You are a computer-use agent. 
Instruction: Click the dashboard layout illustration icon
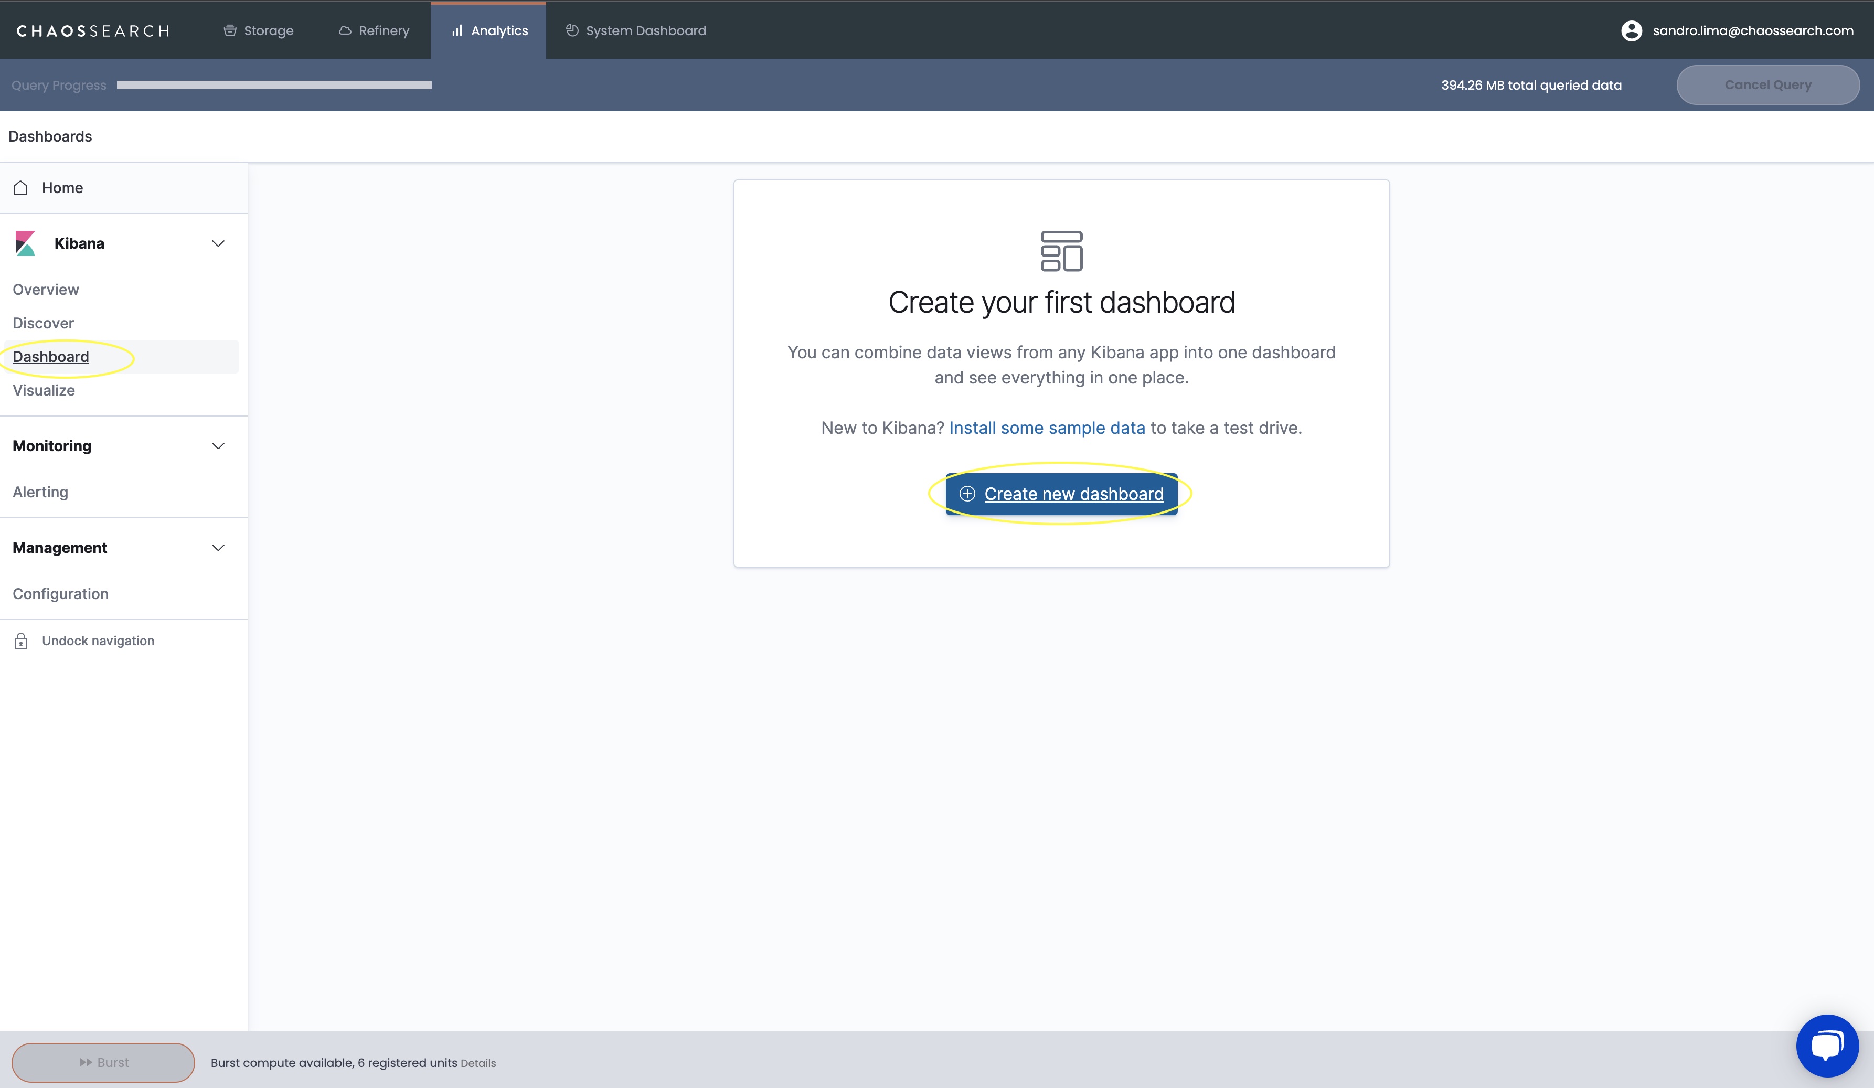click(x=1061, y=251)
